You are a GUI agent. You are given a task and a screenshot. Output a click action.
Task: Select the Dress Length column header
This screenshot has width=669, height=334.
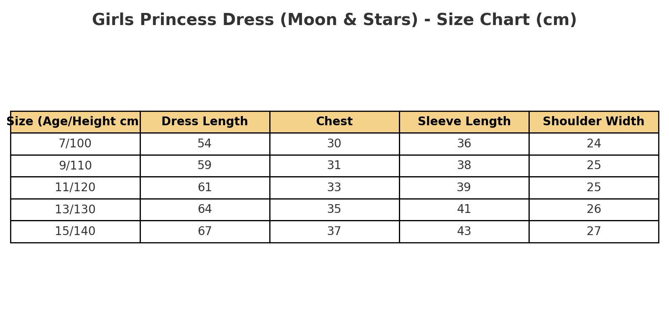pyautogui.click(x=204, y=122)
